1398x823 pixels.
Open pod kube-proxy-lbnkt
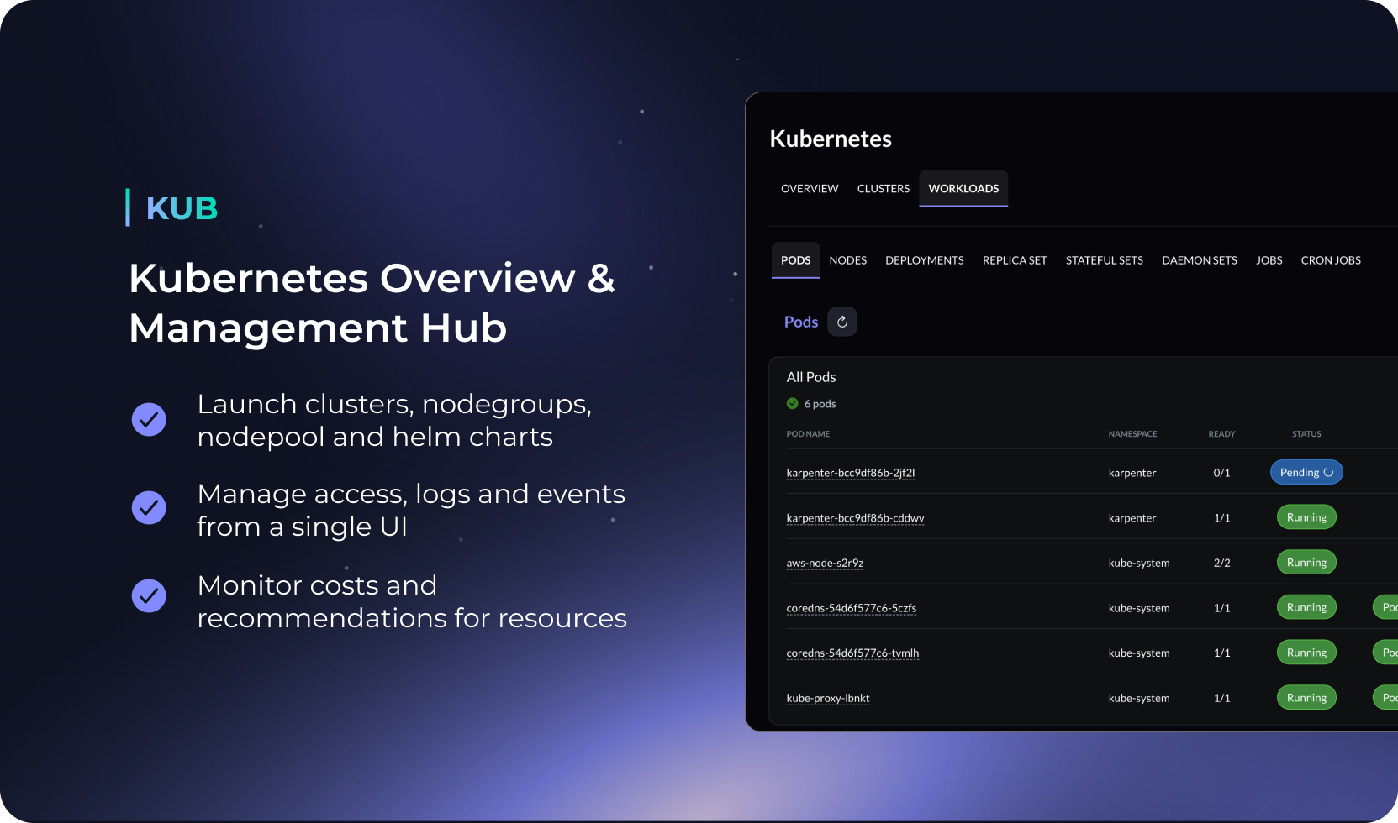tap(827, 698)
